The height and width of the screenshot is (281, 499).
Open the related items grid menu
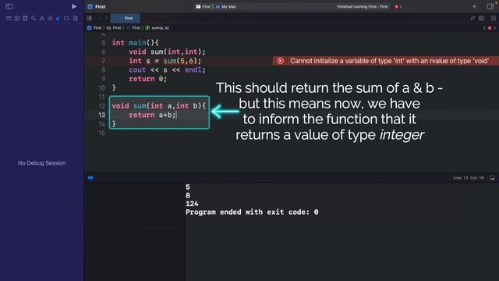click(90, 19)
